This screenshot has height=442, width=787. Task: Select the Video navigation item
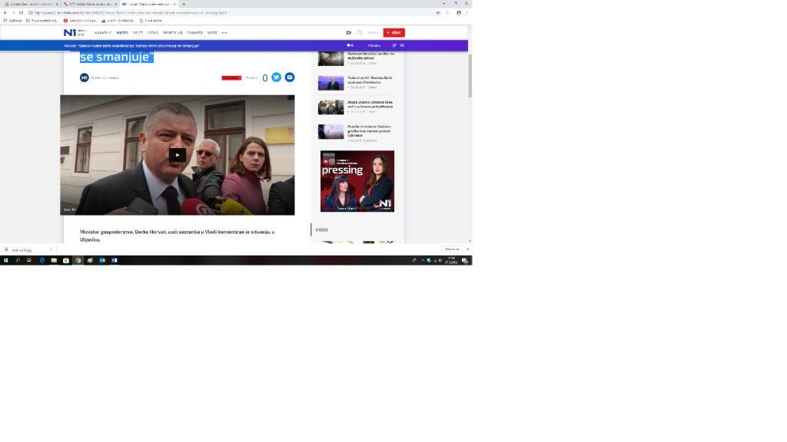pos(212,32)
